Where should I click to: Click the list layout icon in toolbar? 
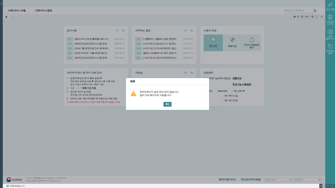click(x=298, y=17)
